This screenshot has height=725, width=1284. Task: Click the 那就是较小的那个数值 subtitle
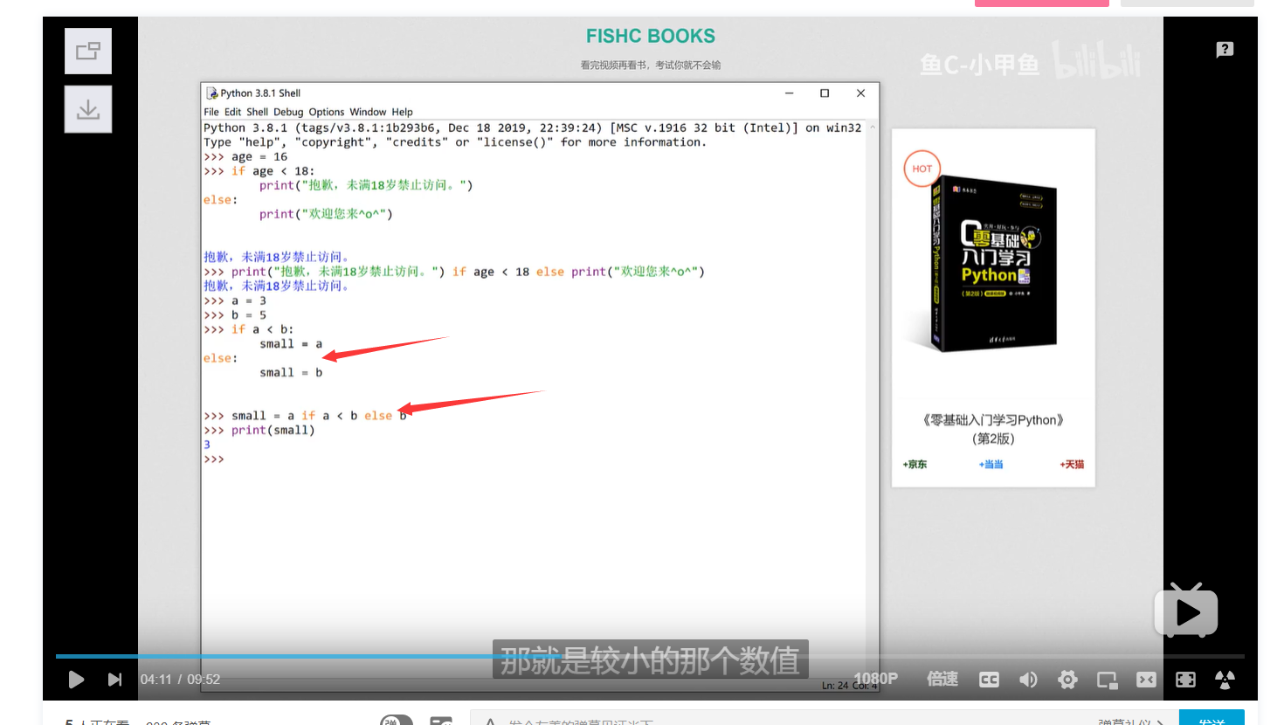(651, 660)
